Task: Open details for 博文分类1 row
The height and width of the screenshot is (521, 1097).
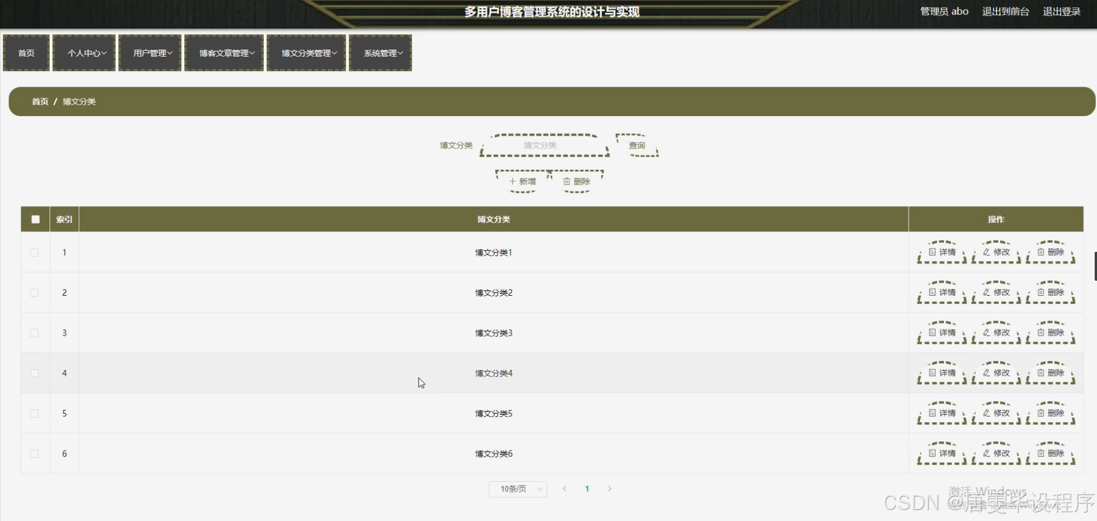Action: (x=942, y=252)
